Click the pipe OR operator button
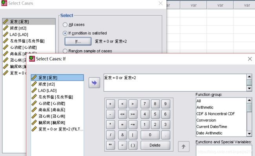The image size is (255, 156). point(133,135)
